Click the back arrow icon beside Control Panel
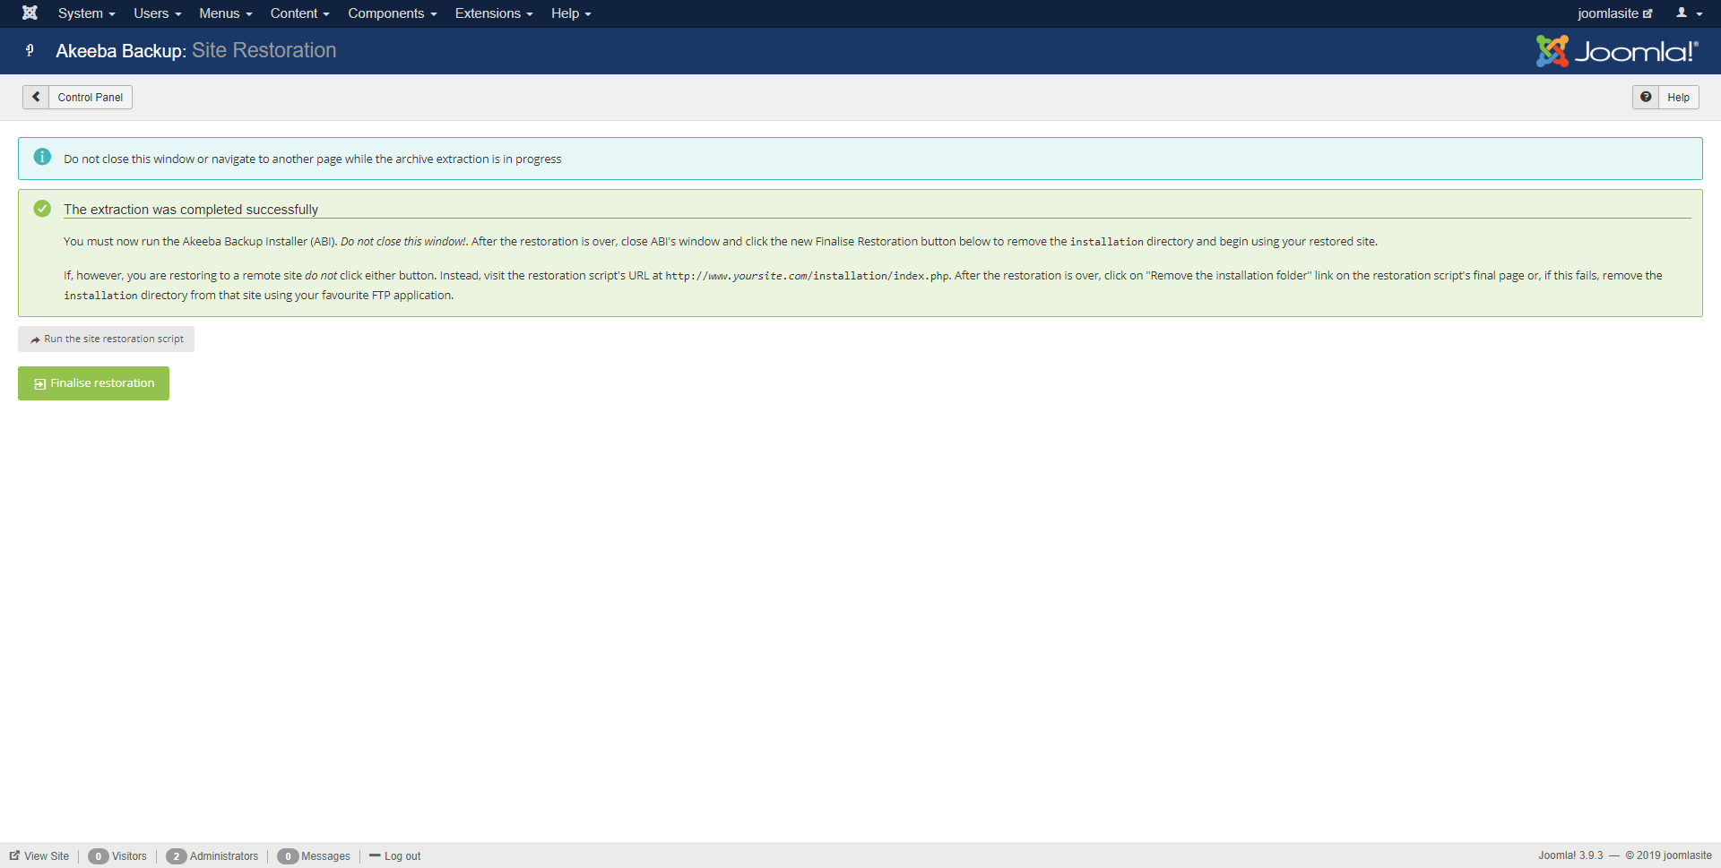Screen dimensions: 1721x868 (36, 97)
